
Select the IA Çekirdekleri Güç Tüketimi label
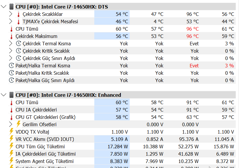pyautogui.click(x=46, y=154)
